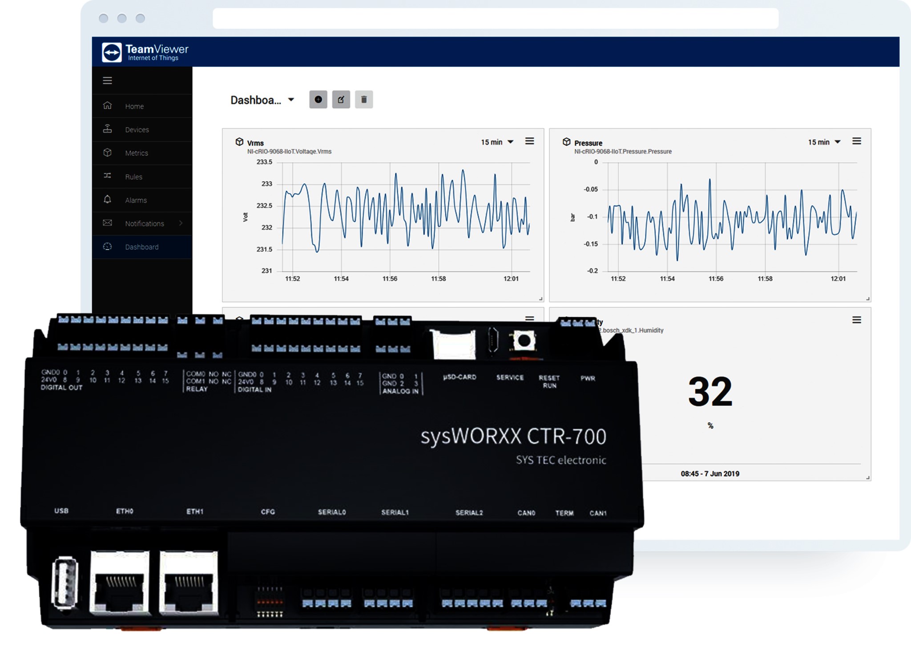911x648 pixels.
Task: Click the TeamViewer Internet of Things logo
Action: pyautogui.click(x=145, y=53)
